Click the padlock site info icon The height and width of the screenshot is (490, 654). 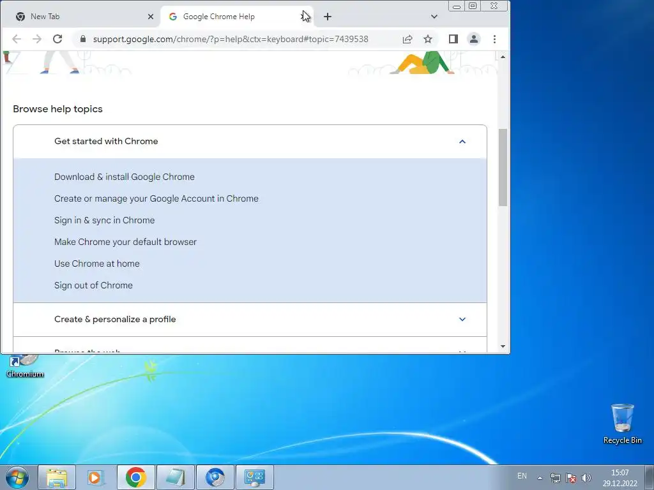pos(82,39)
